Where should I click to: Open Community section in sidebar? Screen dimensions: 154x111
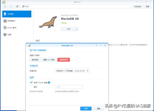coord(17,34)
